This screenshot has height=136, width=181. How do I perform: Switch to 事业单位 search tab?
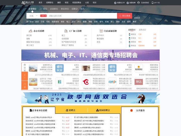[65, 9]
